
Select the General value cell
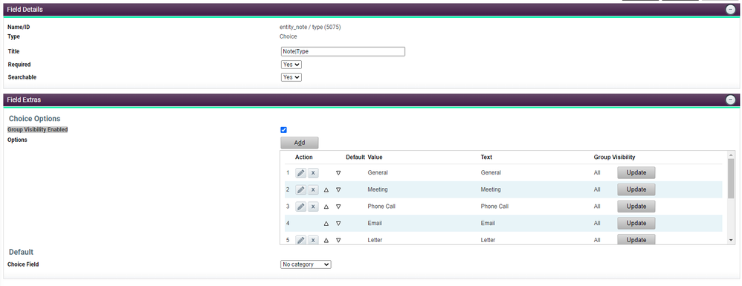point(378,173)
